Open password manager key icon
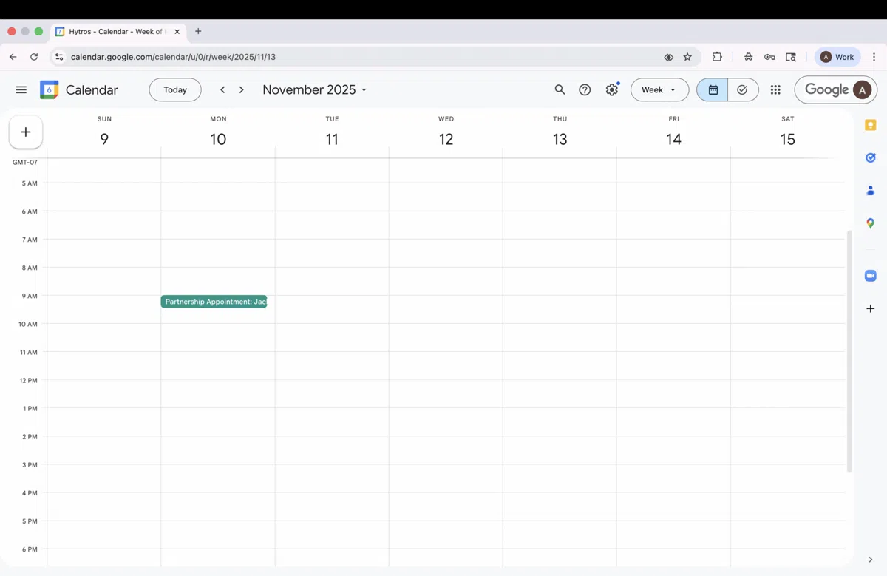This screenshot has height=576, width=887. pyautogui.click(x=769, y=57)
